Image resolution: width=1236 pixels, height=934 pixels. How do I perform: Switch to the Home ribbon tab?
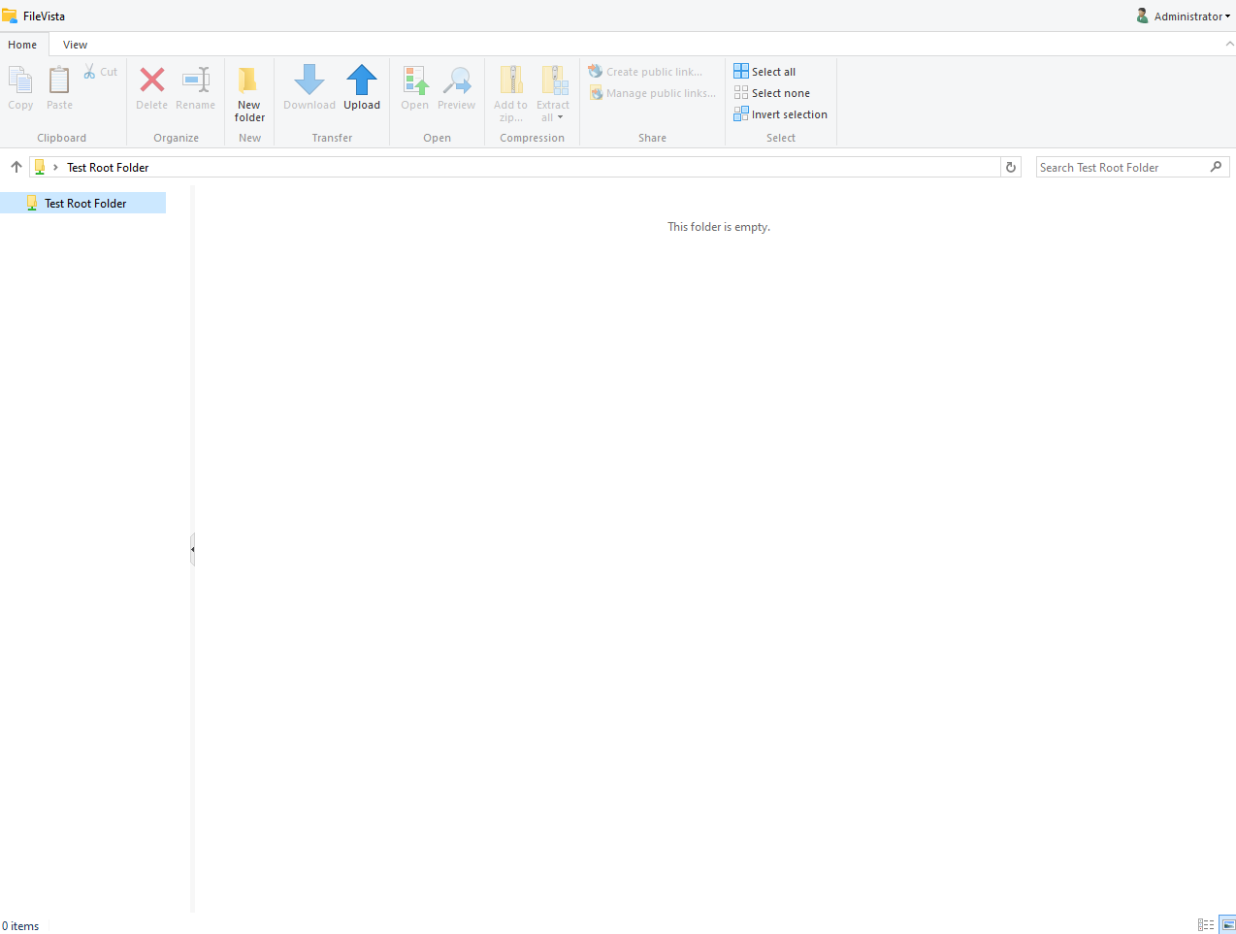coord(22,45)
